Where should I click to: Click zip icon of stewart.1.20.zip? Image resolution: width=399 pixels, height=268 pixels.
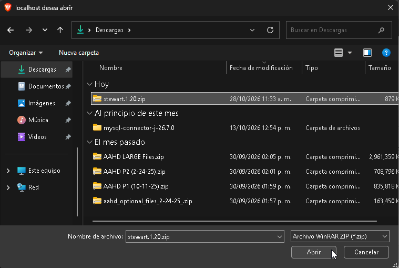click(97, 98)
